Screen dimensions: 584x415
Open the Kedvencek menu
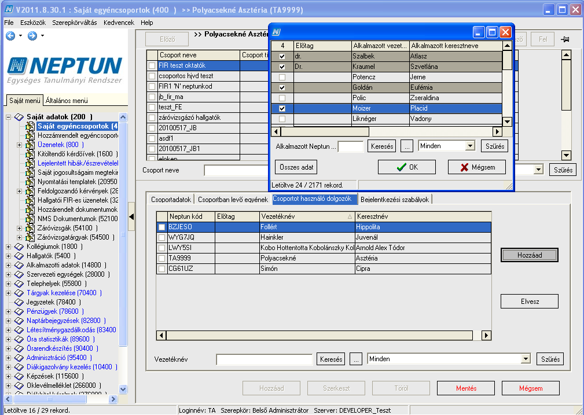pos(119,23)
